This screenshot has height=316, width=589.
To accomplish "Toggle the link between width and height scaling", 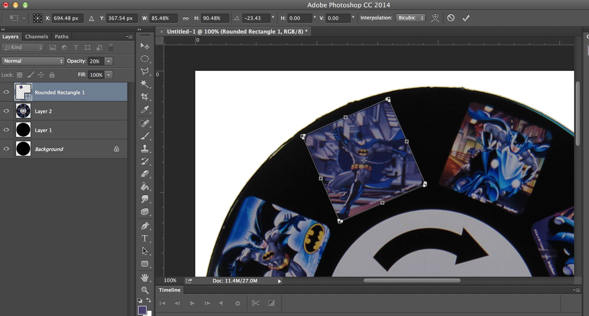I will click(x=186, y=18).
